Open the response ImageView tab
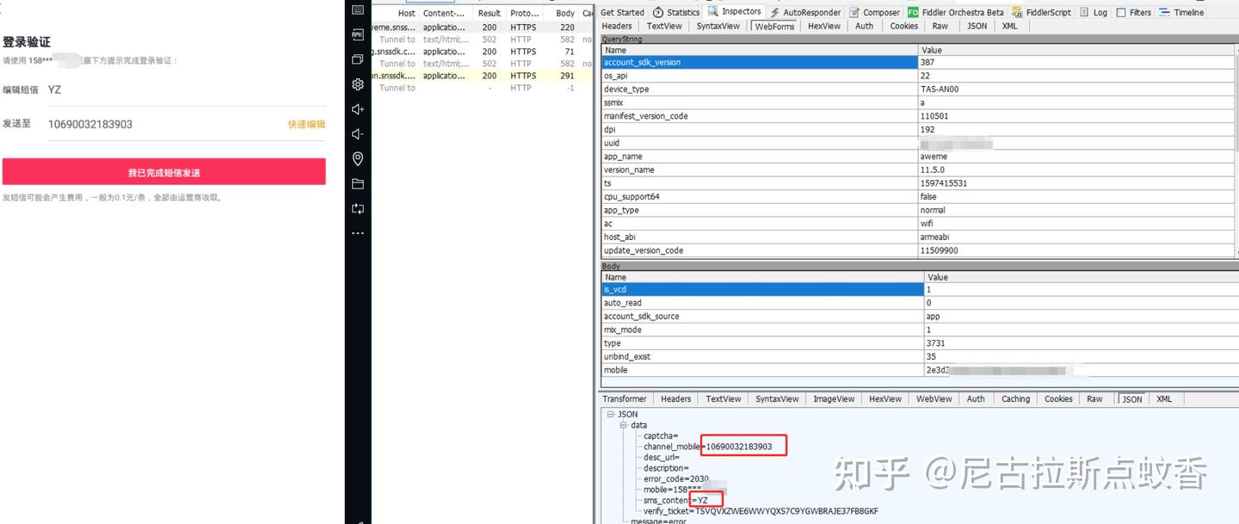 pyautogui.click(x=834, y=398)
